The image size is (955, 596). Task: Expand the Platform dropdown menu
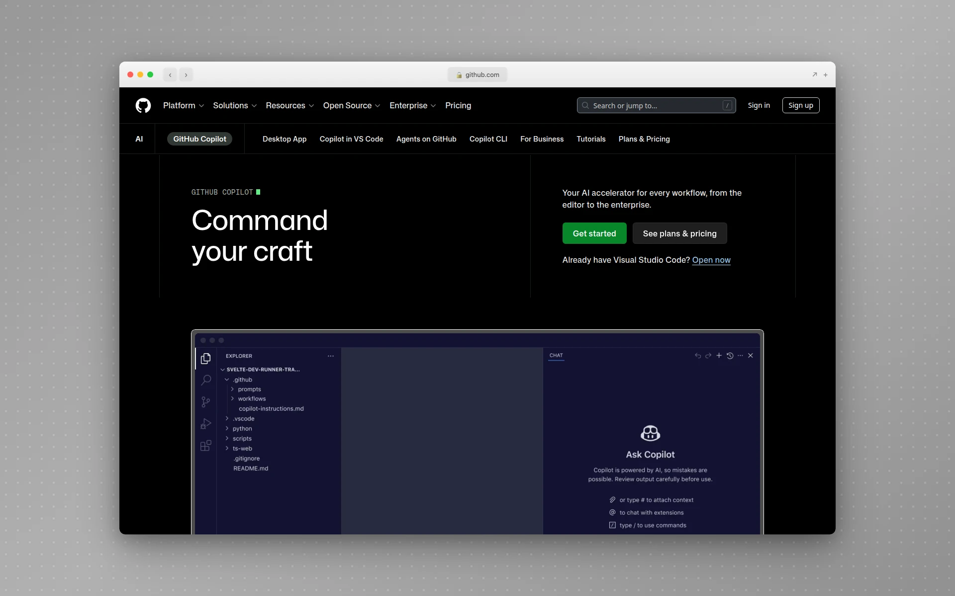(x=184, y=105)
